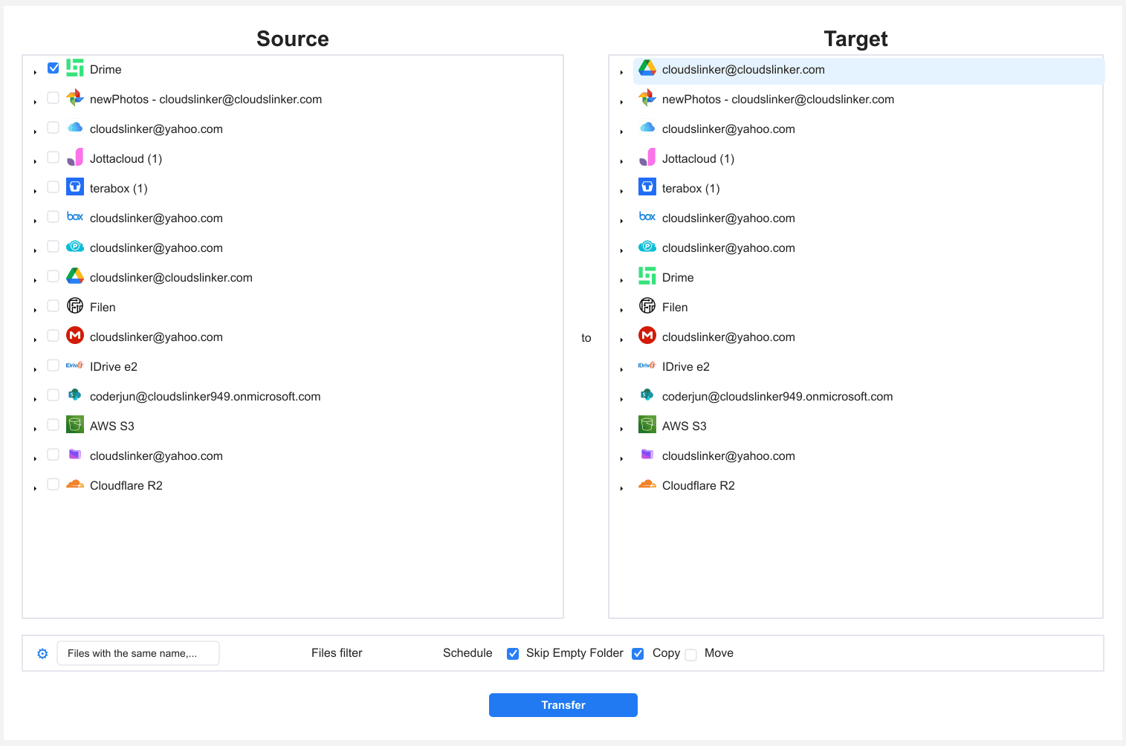Screen dimensions: 1126x746
Task: Enable the Move checkbox
Action: 691,655
